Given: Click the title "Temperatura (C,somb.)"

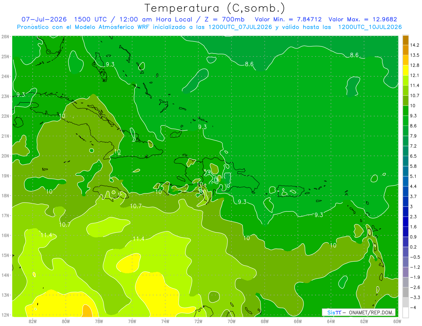Looking at the screenshot, I should (215, 8).
